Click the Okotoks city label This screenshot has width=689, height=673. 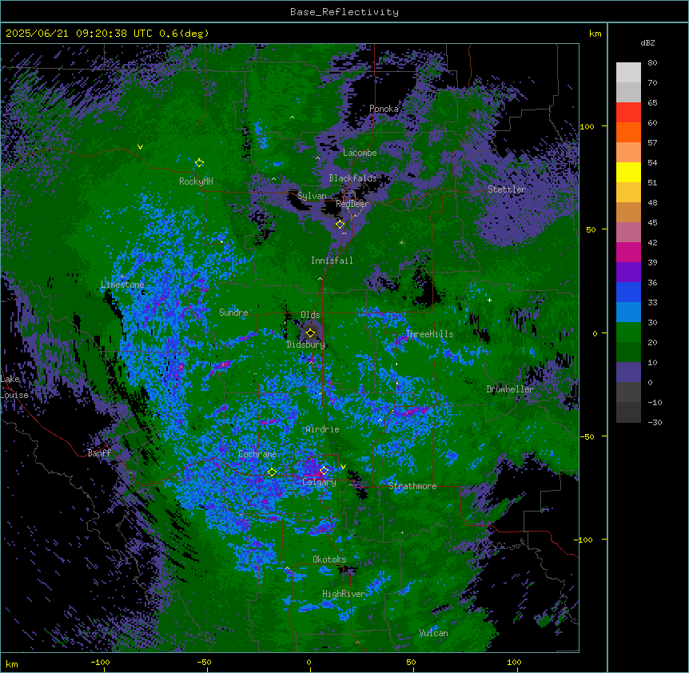[x=329, y=560]
